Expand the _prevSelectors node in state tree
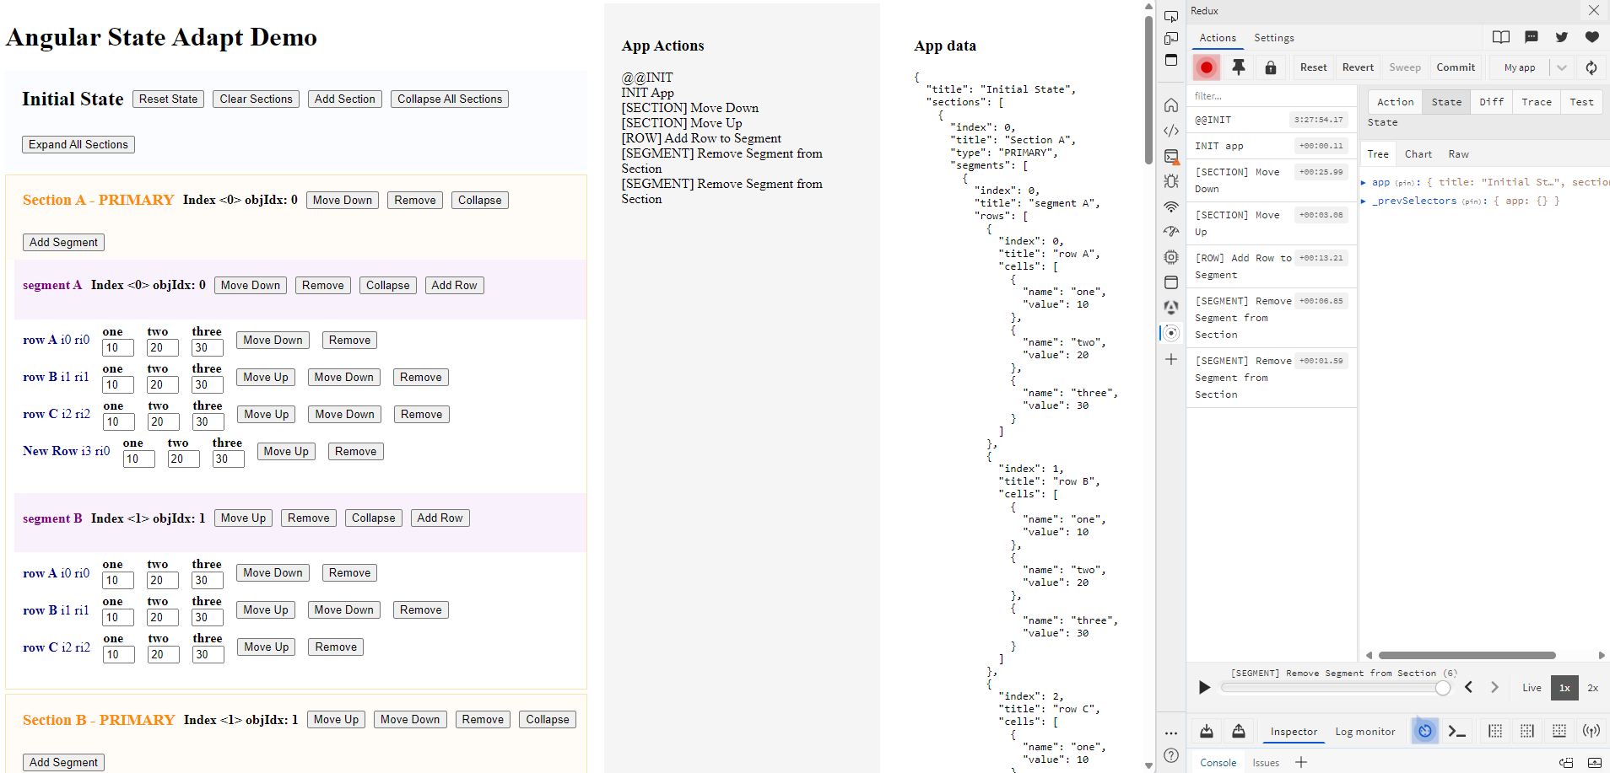 [x=1363, y=201]
